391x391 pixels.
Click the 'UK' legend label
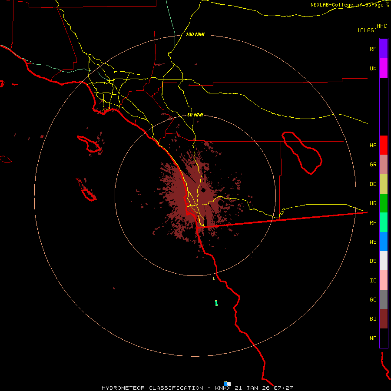tap(373, 68)
